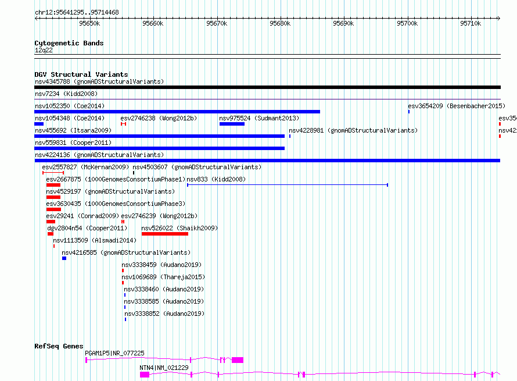Open esv2746238 (Wong2012b) variant label
The image size is (517, 381).
159,118
